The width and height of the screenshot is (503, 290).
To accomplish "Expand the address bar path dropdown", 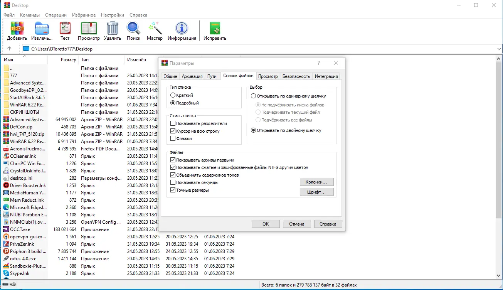I will (499, 49).
